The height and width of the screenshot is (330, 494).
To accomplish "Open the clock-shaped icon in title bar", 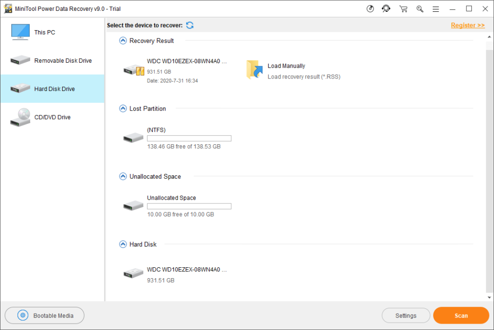I will (370, 9).
